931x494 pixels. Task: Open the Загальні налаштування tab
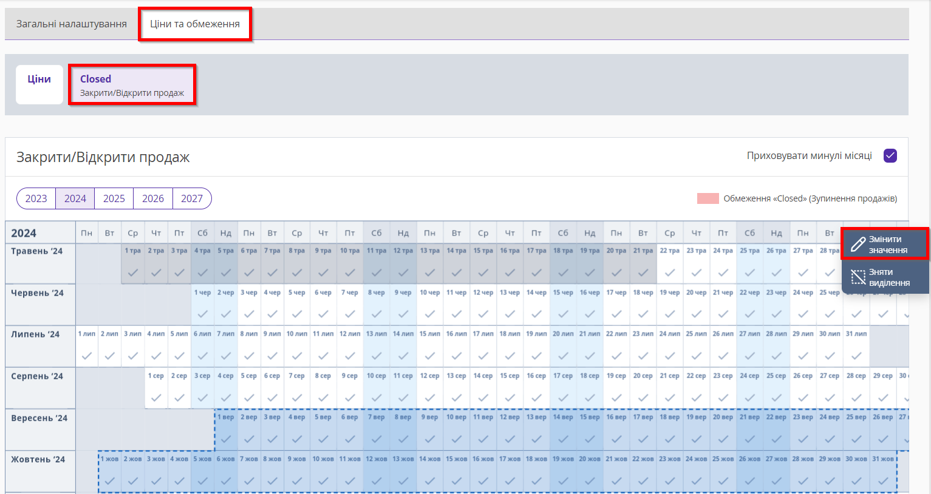72,24
